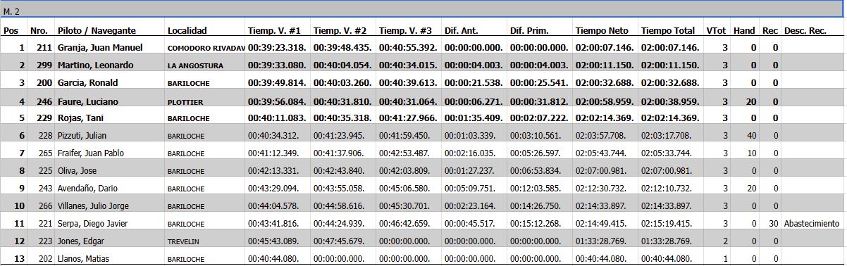Screen dimensions: 847x266
Task: Sort by Tiemp. V. #1 column header
Action: pos(275,31)
